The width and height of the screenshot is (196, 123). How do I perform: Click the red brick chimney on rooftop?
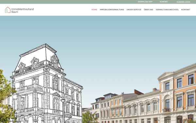(139, 92)
